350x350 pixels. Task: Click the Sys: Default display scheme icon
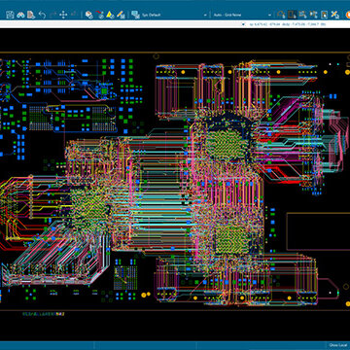click(135, 15)
